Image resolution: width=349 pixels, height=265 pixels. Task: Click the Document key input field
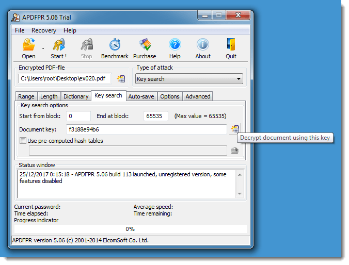click(146, 129)
